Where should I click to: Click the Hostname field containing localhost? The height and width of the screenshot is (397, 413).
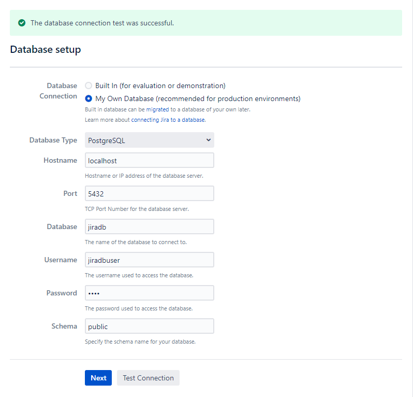pos(150,160)
